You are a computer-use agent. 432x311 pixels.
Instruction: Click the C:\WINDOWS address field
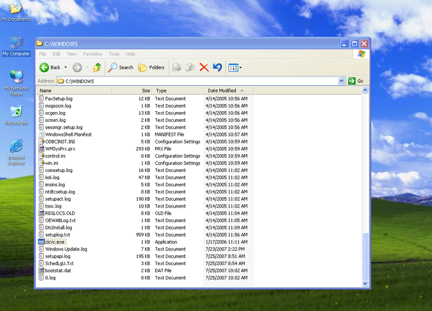197,81
